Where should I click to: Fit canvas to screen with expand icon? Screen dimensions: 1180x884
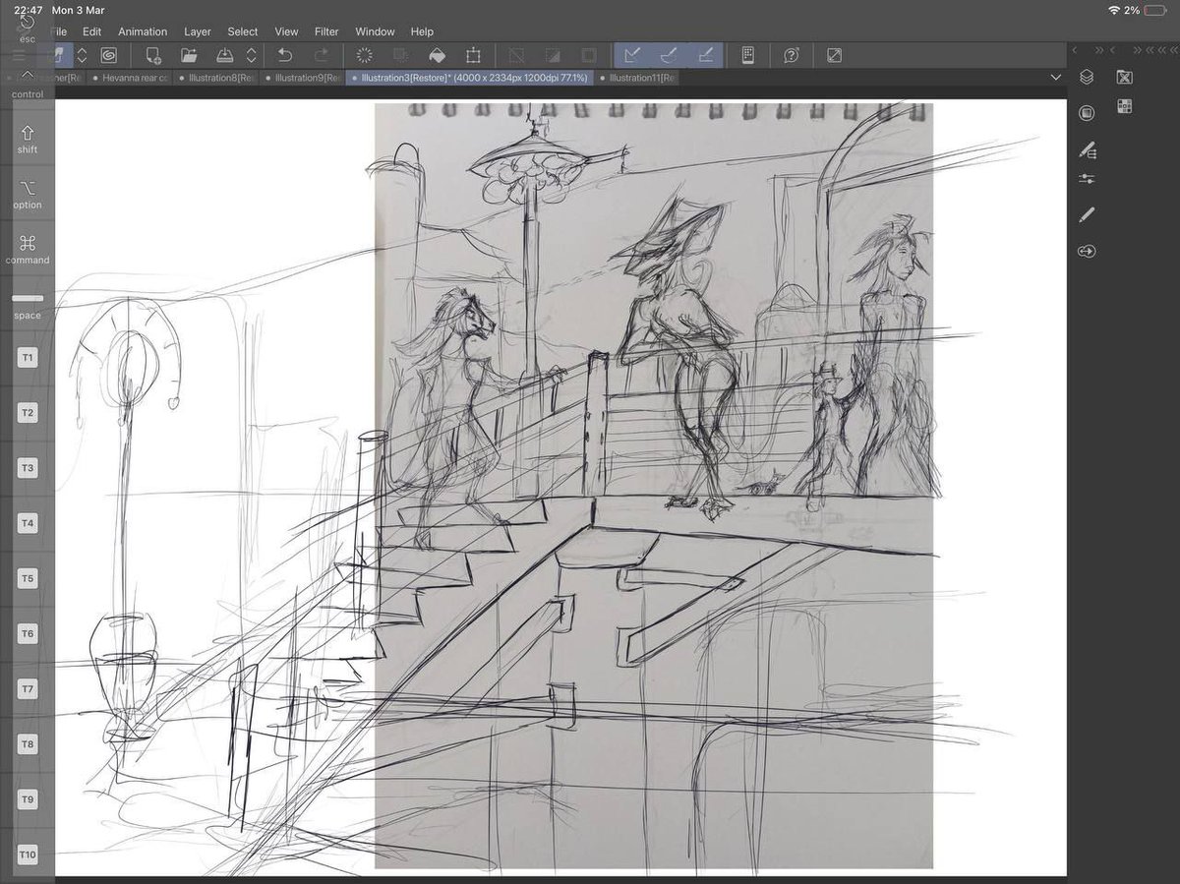834,55
